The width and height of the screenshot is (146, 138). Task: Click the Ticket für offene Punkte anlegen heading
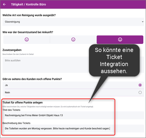22,102
